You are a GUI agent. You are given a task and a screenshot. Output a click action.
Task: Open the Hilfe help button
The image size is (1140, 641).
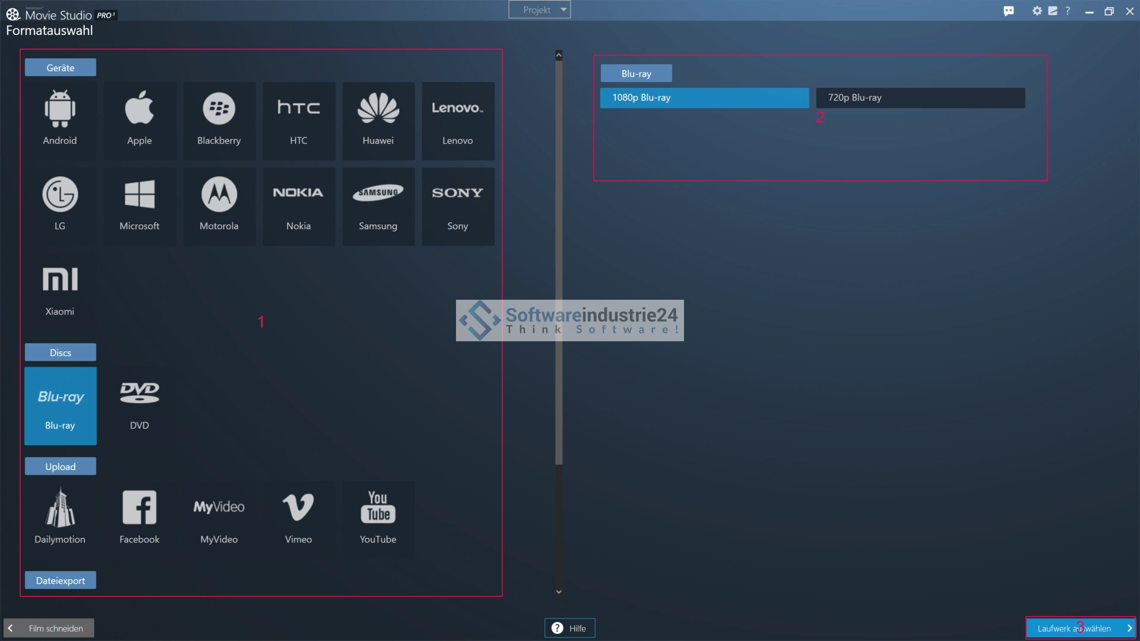pyautogui.click(x=569, y=628)
